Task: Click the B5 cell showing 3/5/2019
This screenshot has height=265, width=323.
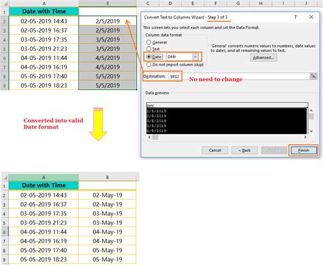Action: click(108, 48)
